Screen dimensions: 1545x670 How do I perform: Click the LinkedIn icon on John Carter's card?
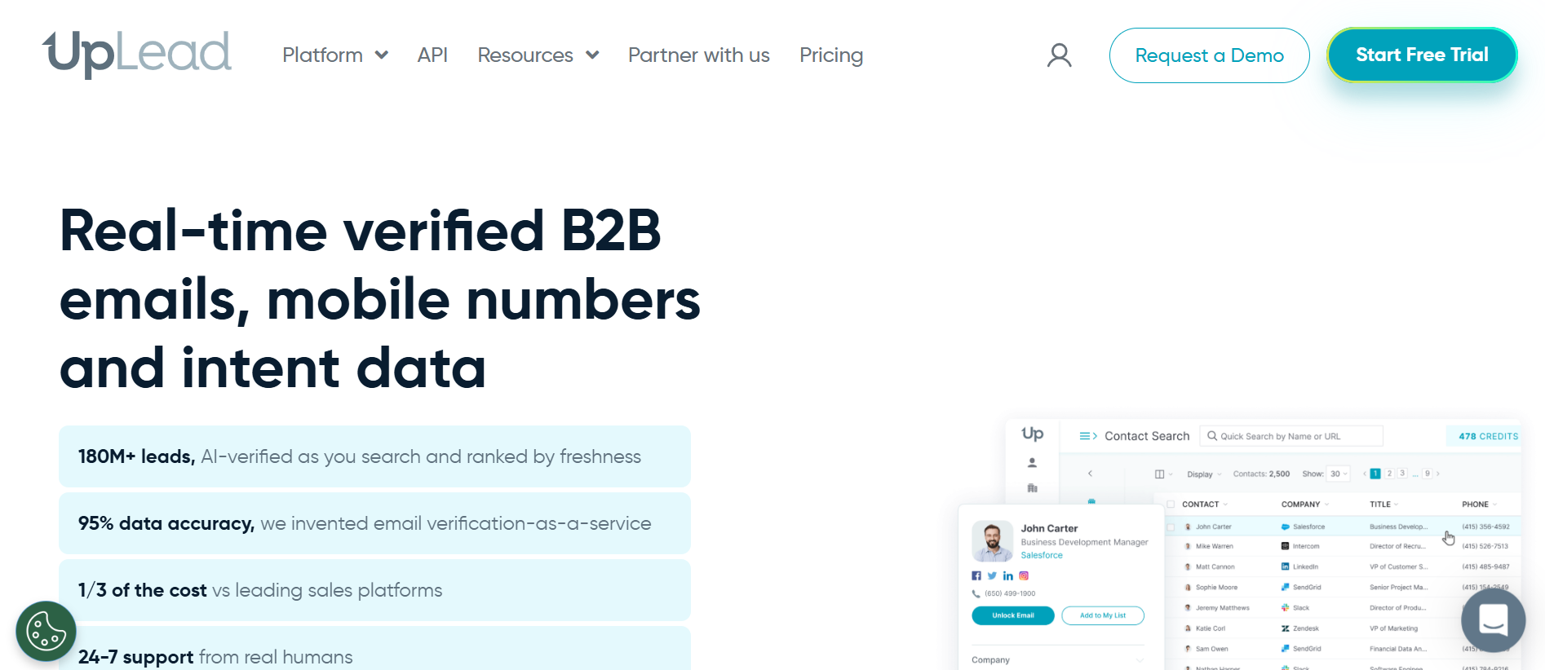point(1008,575)
